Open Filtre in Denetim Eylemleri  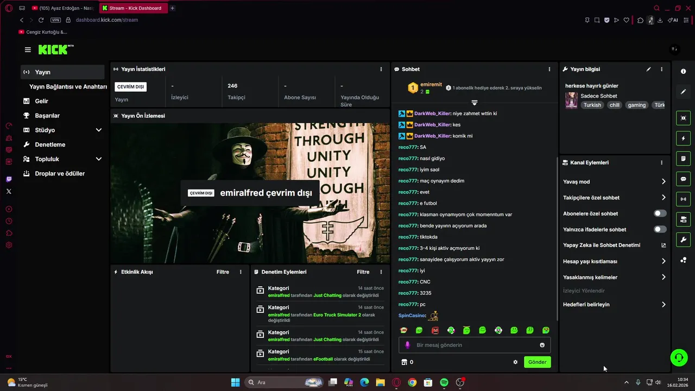(363, 272)
